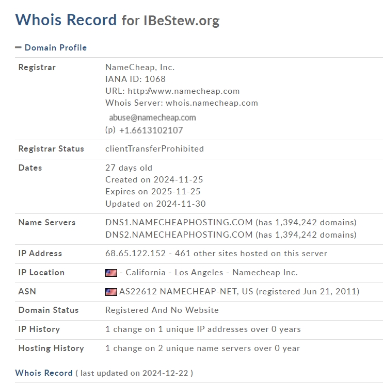Click the Whois Record for IBeStew.org title
The height and width of the screenshot is (383, 383).
point(117,20)
